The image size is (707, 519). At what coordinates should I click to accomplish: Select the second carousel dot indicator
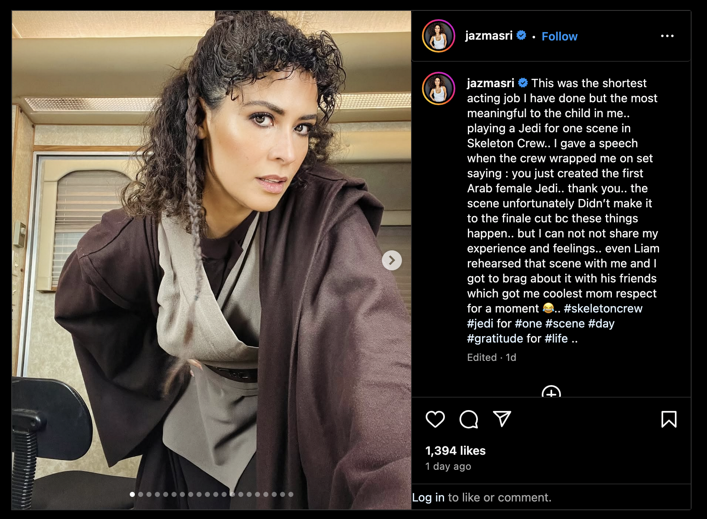pyautogui.click(x=141, y=494)
